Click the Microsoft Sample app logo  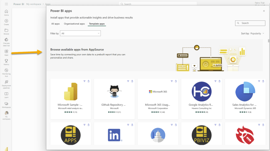tap(71, 92)
